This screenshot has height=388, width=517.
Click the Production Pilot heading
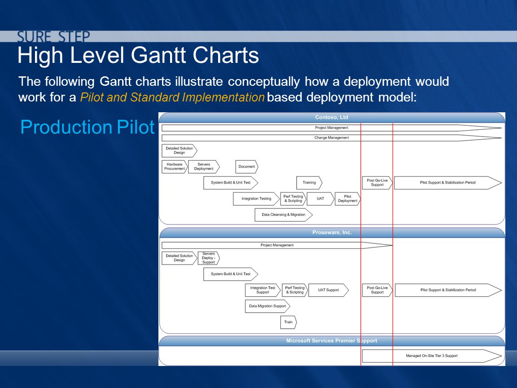[88, 127]
